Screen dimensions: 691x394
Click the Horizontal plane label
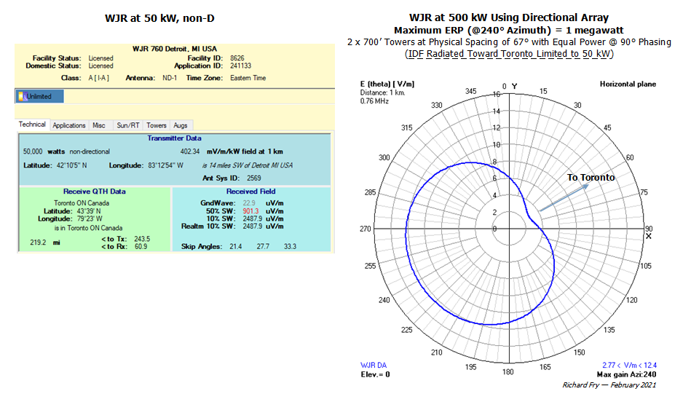point(628,84)
